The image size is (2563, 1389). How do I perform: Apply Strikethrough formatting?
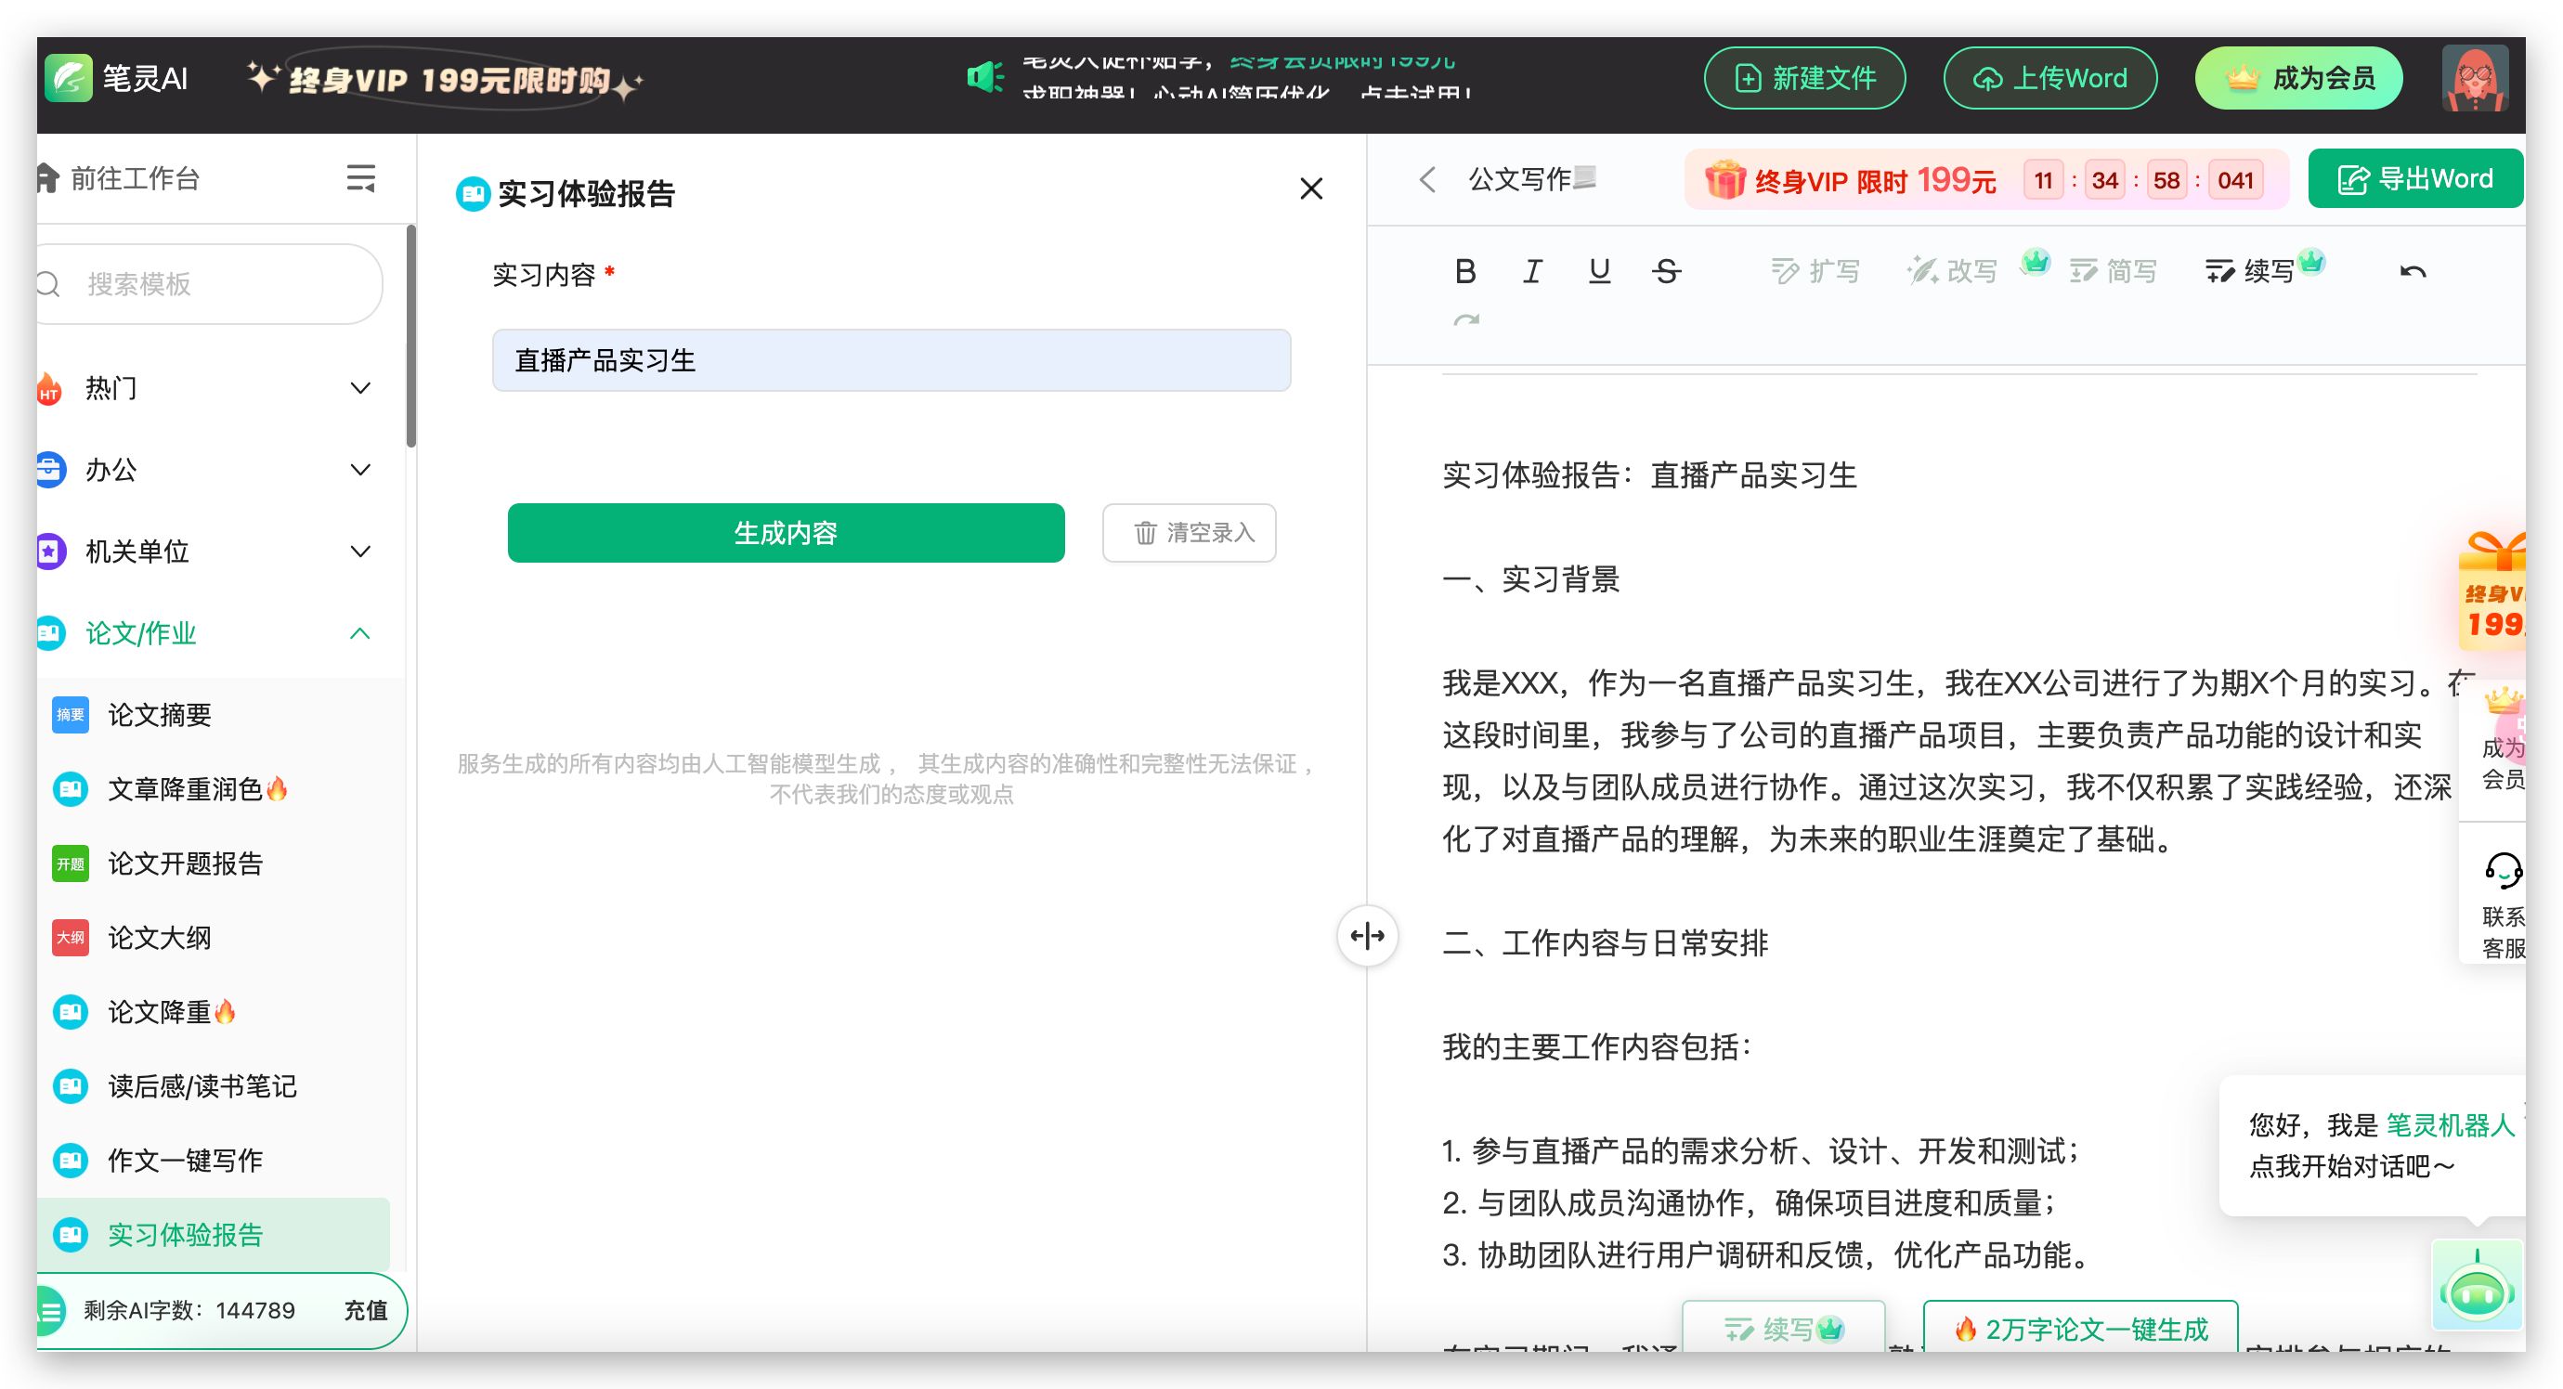pyautogui.click(x=1667, y=270)
